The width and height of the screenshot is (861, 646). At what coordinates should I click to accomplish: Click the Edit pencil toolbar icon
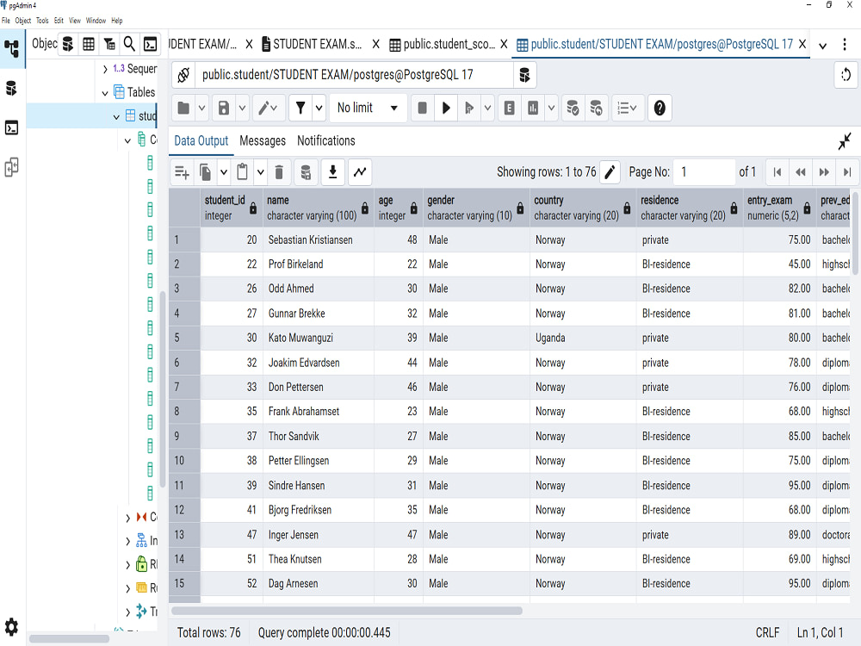(x=268, y=109)
